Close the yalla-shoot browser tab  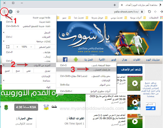[122, 5]
